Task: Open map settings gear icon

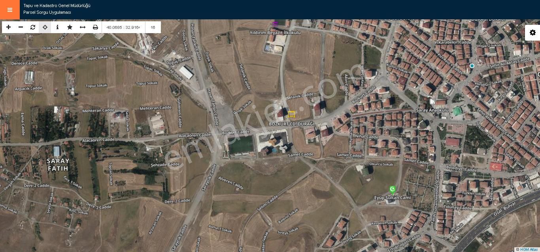Action: coord(532,33)
